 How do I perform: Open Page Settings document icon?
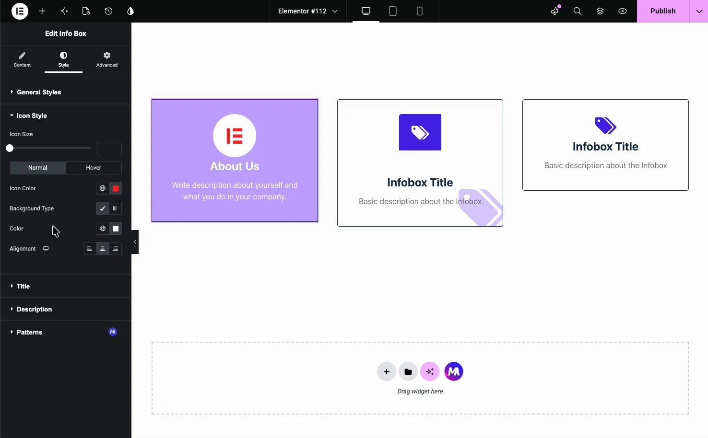(86, 11)
